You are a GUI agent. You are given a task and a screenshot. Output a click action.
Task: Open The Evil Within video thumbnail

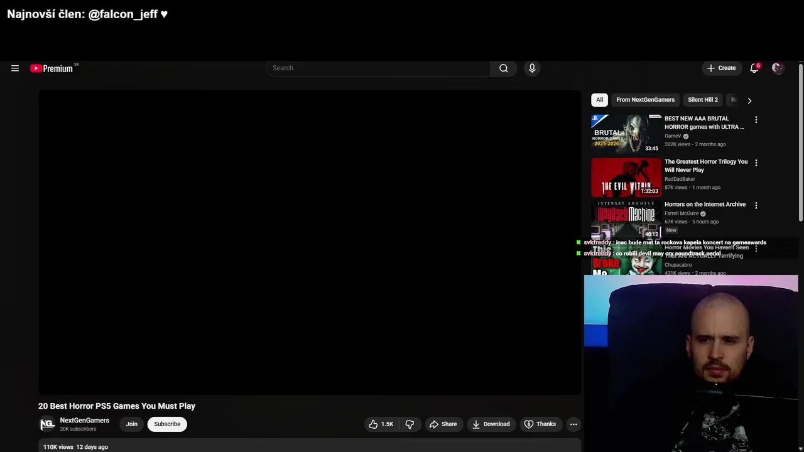pyautogui.click(x=626, y=176)
